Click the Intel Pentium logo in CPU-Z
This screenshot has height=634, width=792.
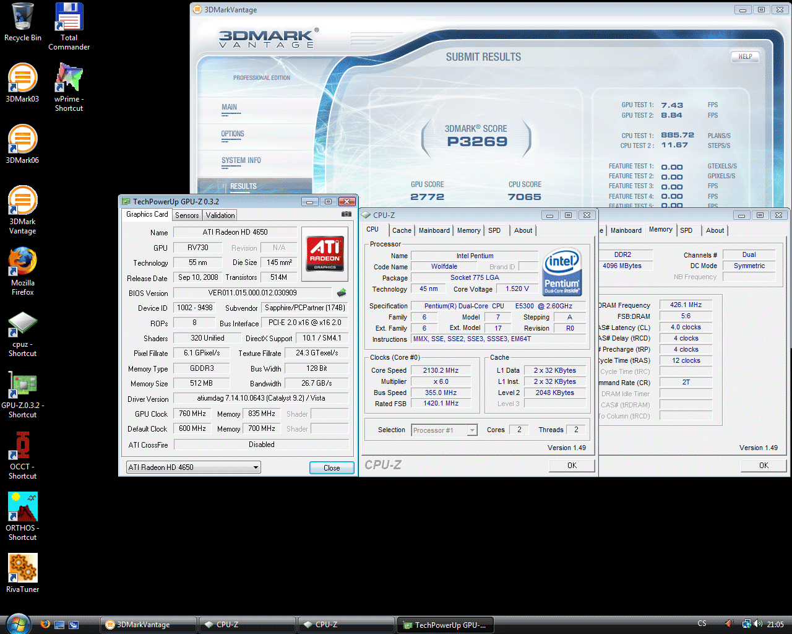click(561, 272)
